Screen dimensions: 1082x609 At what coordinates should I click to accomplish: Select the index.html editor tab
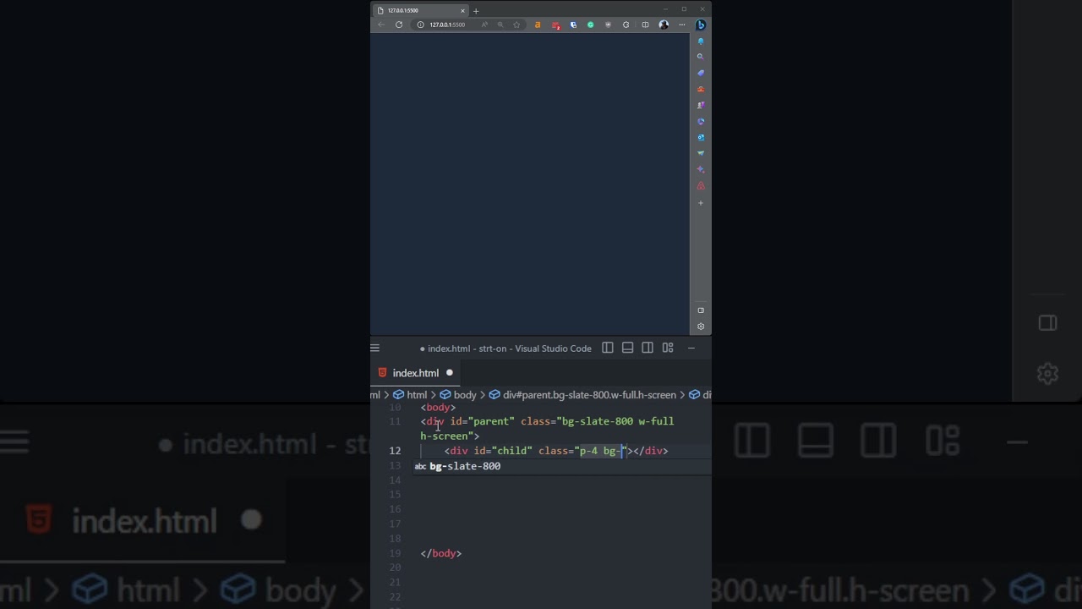pyautogui.click(x=415, y=373)
